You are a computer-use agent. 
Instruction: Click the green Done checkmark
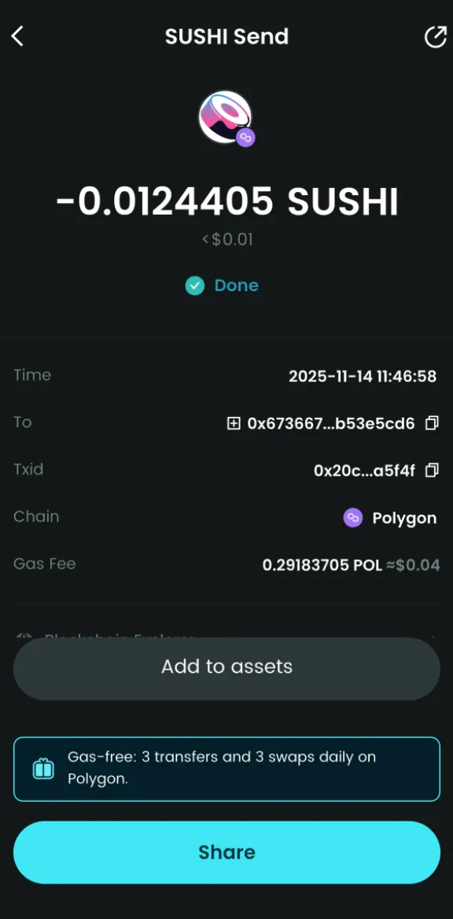[x=195, y=286]
